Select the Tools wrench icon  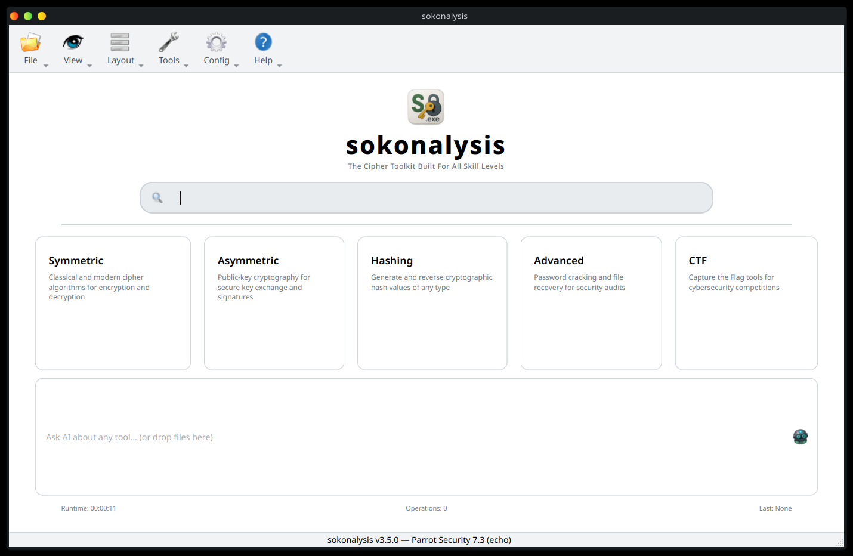(169, 42)
